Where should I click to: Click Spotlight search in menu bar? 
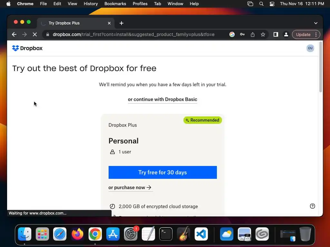click(x=261, y=4)
